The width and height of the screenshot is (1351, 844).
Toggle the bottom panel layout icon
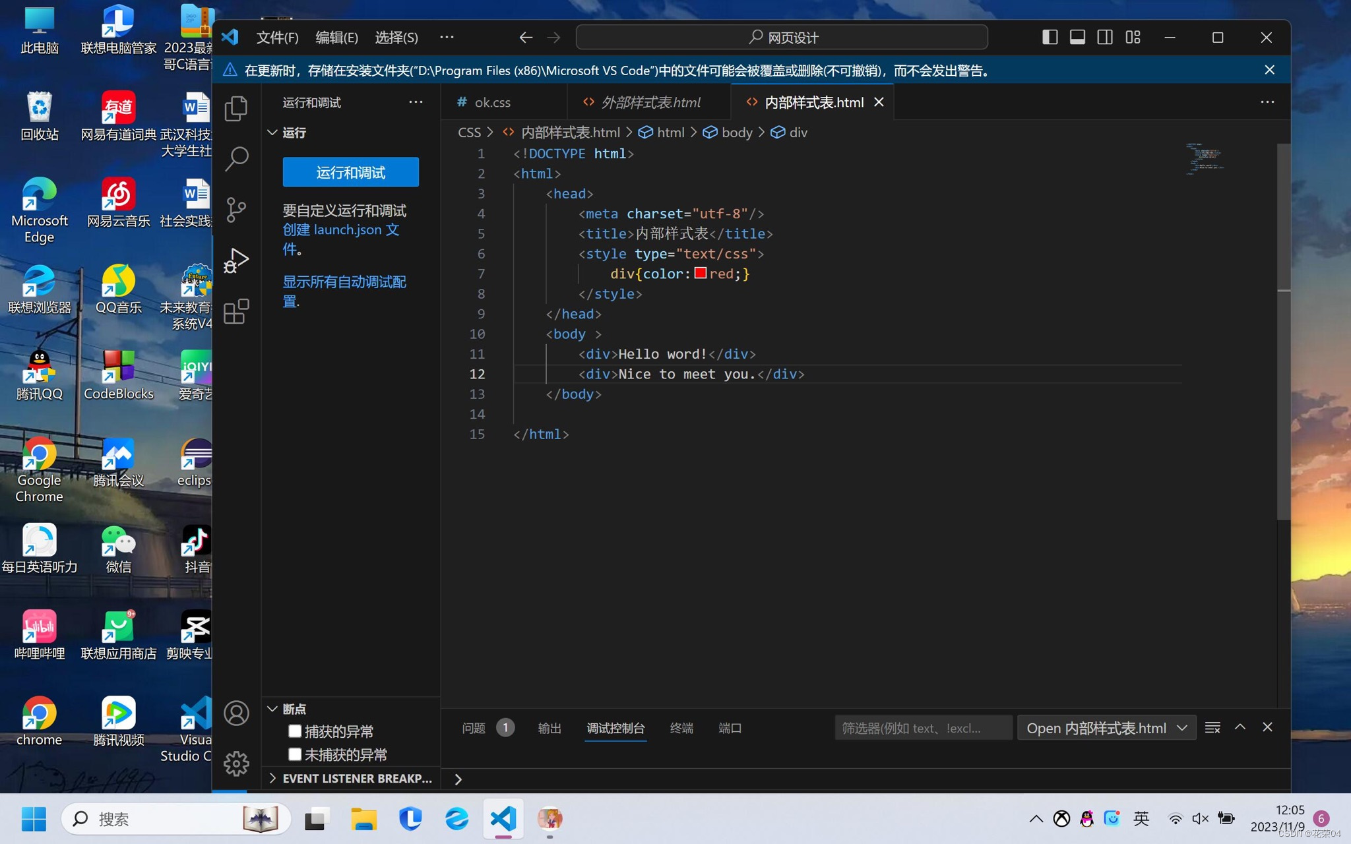click(1077, 38)
